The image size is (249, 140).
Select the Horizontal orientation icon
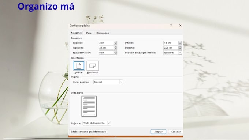point(92,65)
